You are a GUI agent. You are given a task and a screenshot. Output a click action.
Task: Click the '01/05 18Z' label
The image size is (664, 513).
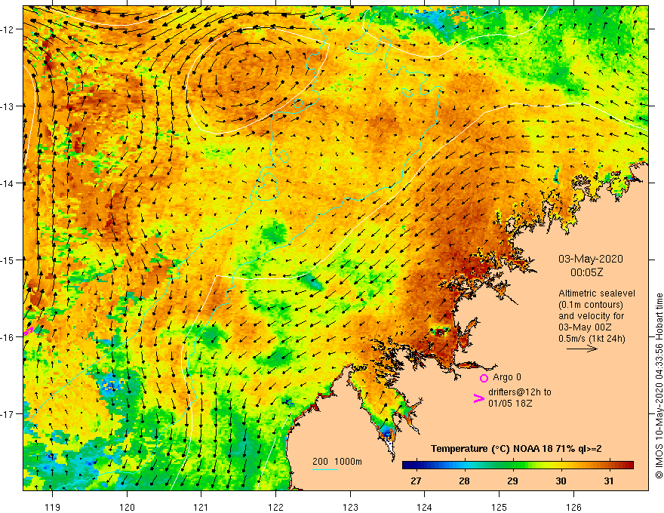coord(510,404)
